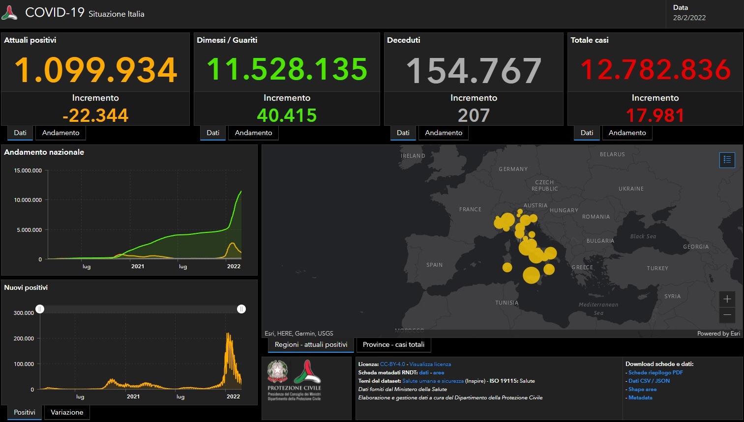Zoom in on the map
The width and height of the screenshot is (744, 422).
(x=727, y=299)
